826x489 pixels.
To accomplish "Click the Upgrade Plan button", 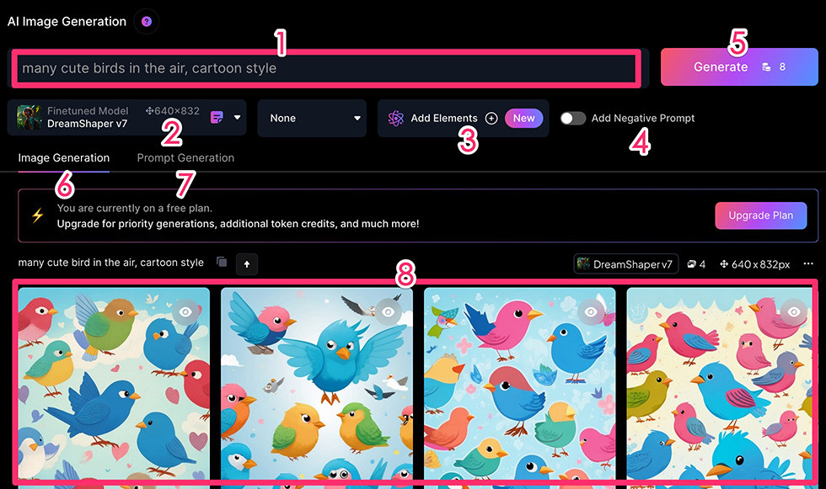I will (760, 215).
